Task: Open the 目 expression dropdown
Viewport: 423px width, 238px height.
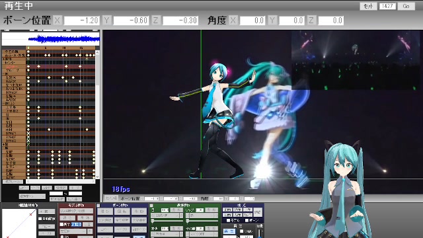Action: click(x=167, y=216)
